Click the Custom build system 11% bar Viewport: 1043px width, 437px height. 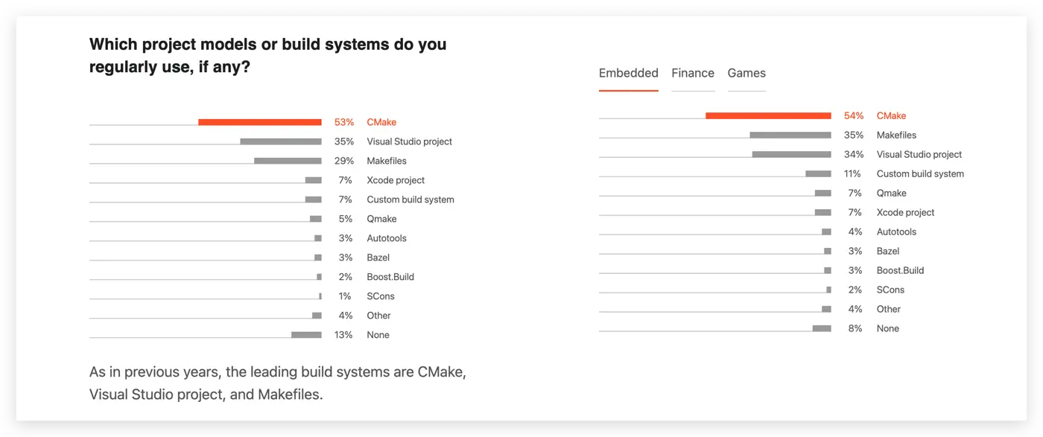tap(818, 173)
